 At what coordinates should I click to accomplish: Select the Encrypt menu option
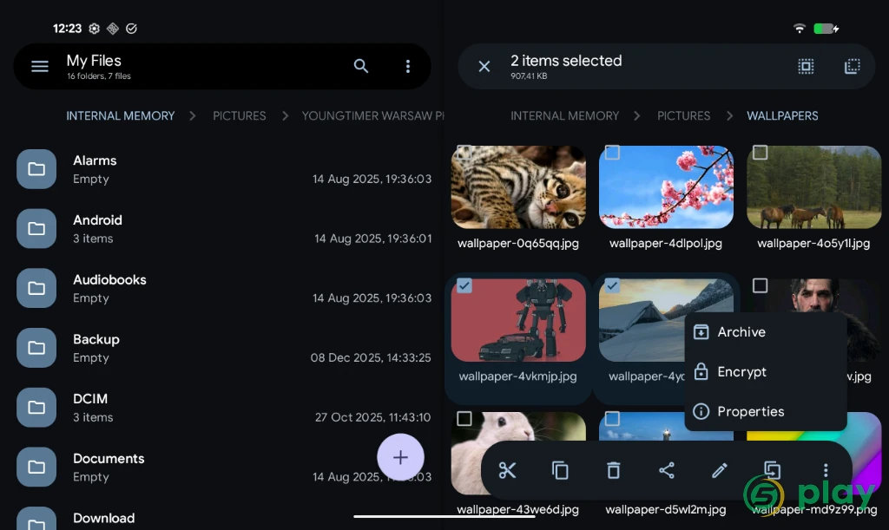[766, 372]
